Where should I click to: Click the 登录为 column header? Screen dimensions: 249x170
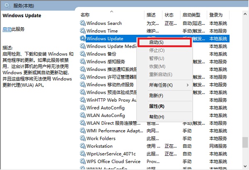click(217, 15)
